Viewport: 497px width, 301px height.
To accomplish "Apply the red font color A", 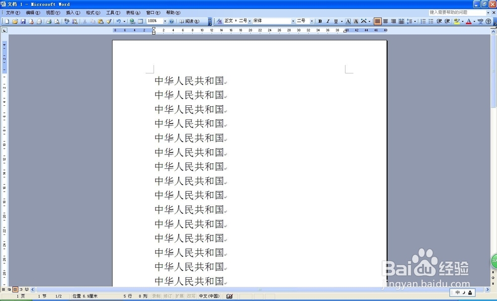I will pos(469,21).
